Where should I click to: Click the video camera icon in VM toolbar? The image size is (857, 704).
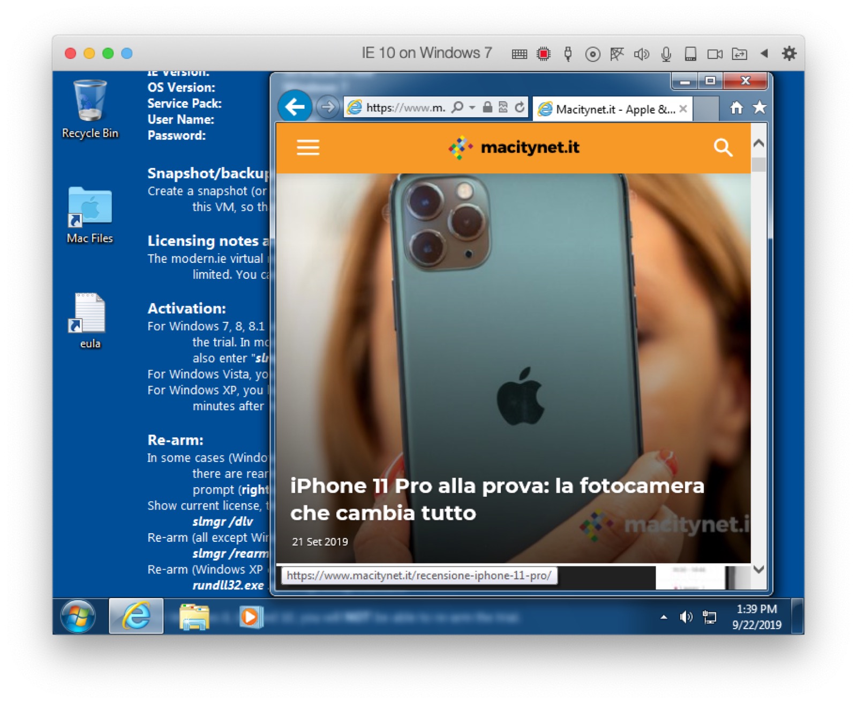pyautogui.click(x=715, y=54)
